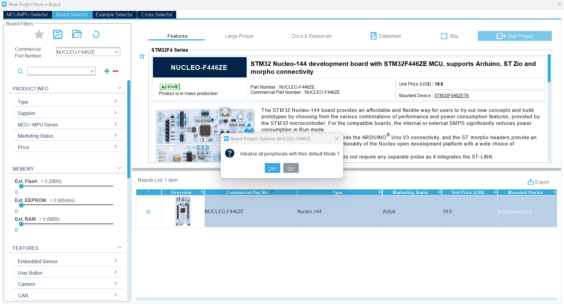
Task: Adjust the Ext. Flash slider handle
Action: click(x=21, y=186)
